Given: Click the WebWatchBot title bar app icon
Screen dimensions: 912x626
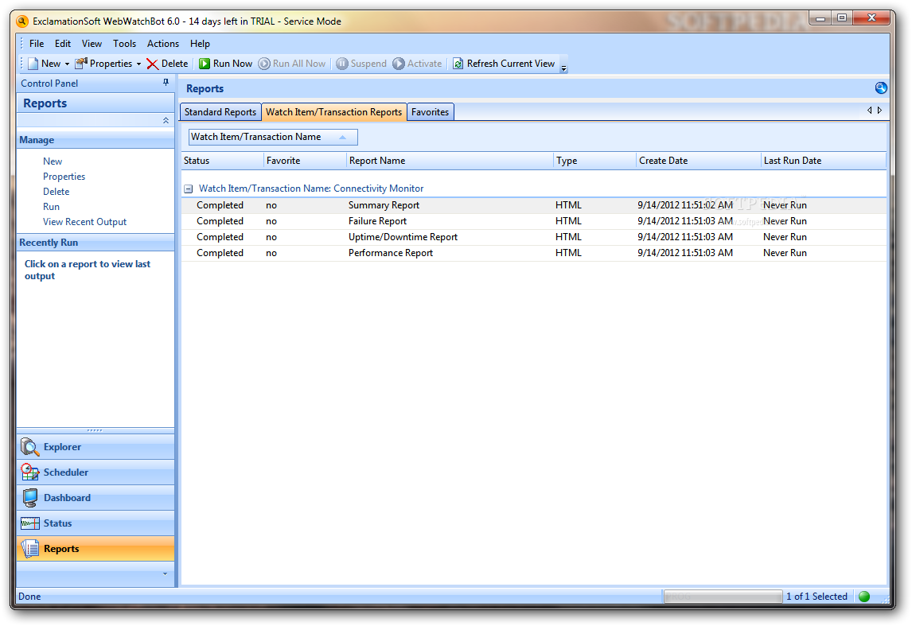Looking at the screenshot, I should point(23,21).
